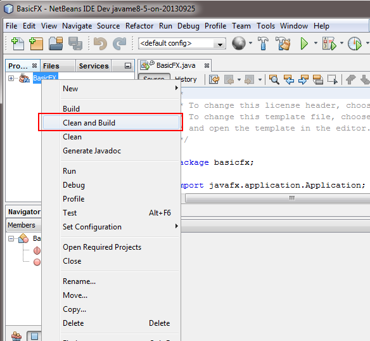Screen dimensions: 370x341
Task: Select Move... in context menu
Action: pyautogui.click(x=110, y=295)
